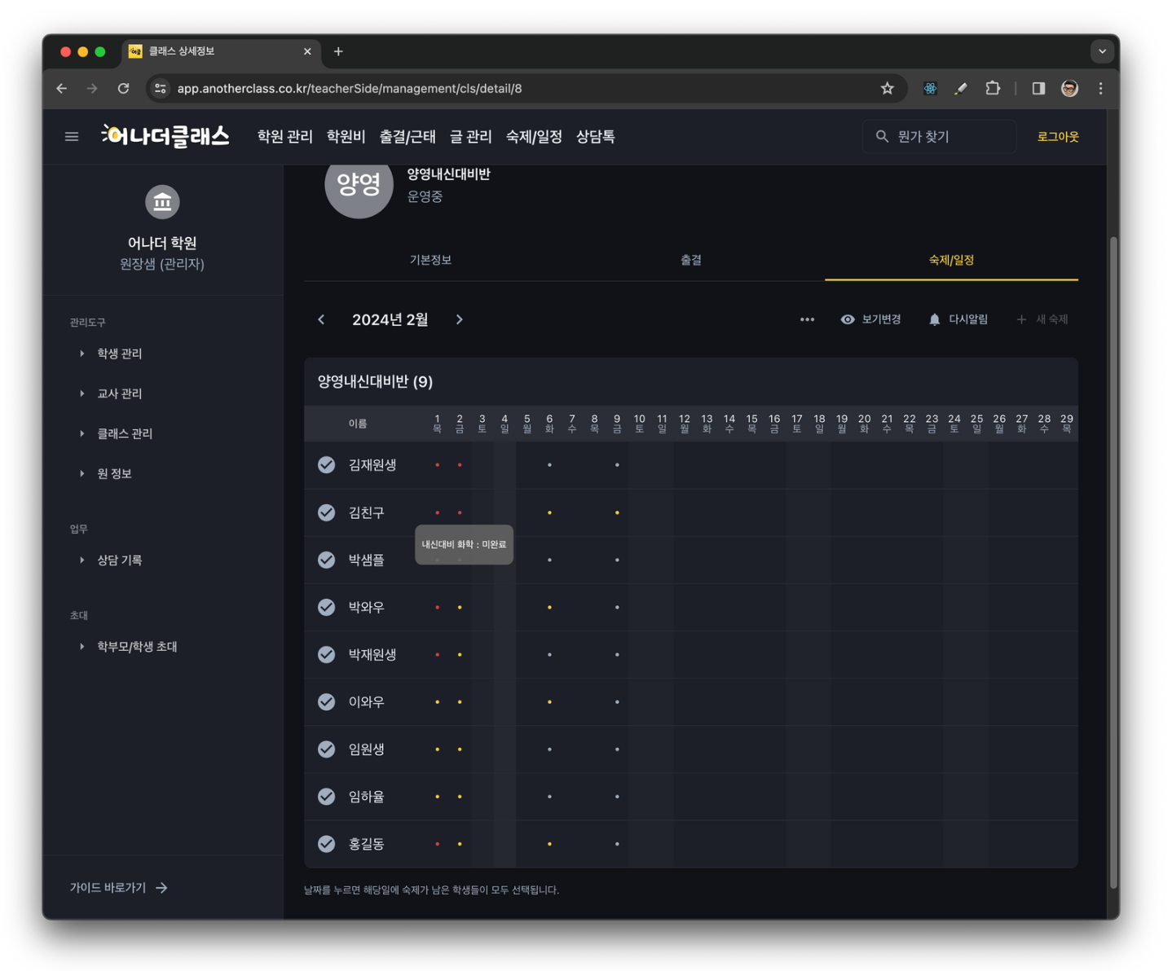Open the hamburger menu icon
1172x971 pixels.
click(72, 137)
